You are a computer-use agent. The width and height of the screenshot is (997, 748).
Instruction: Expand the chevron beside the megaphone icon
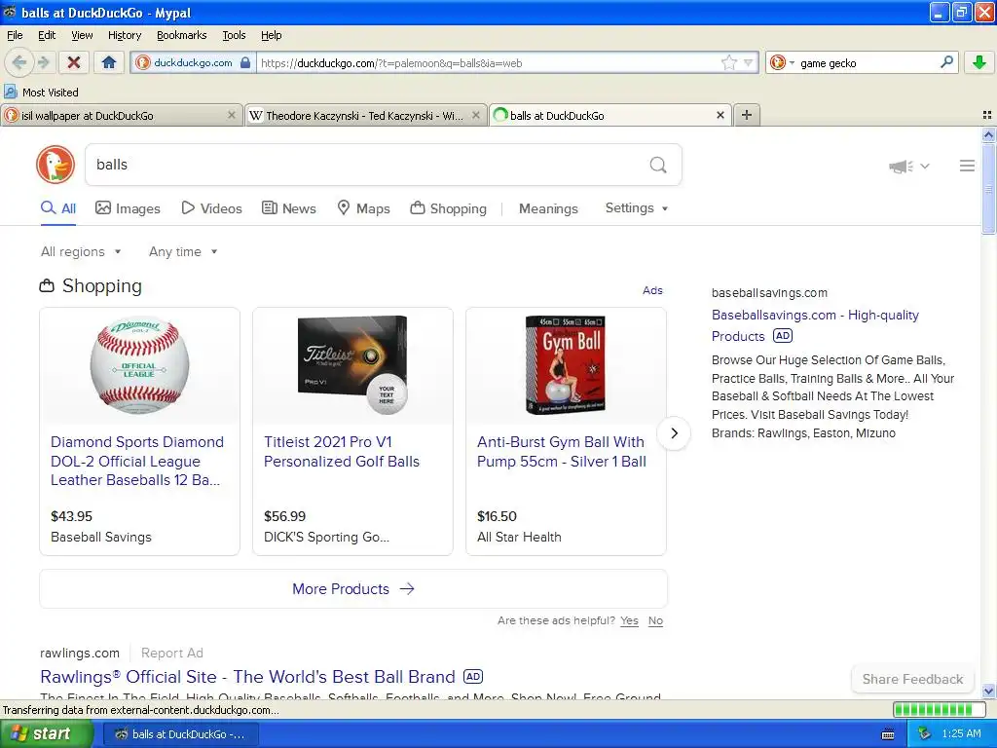point(925,166)
